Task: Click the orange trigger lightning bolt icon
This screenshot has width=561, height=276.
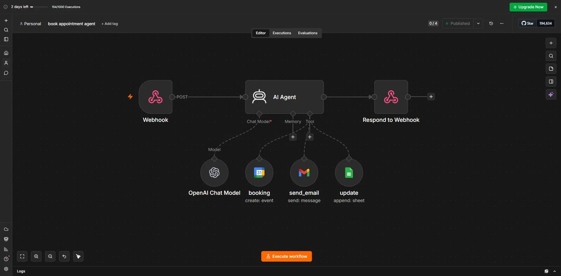Action: [x=130, y=97]
